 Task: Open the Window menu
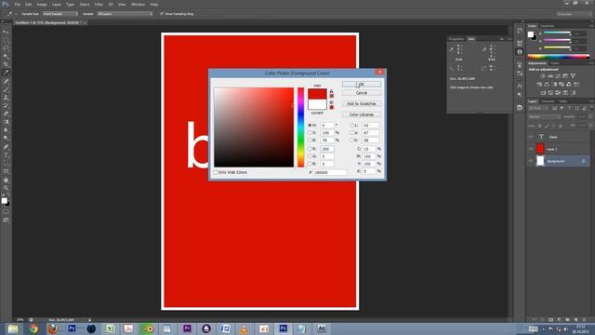[138, 4]
